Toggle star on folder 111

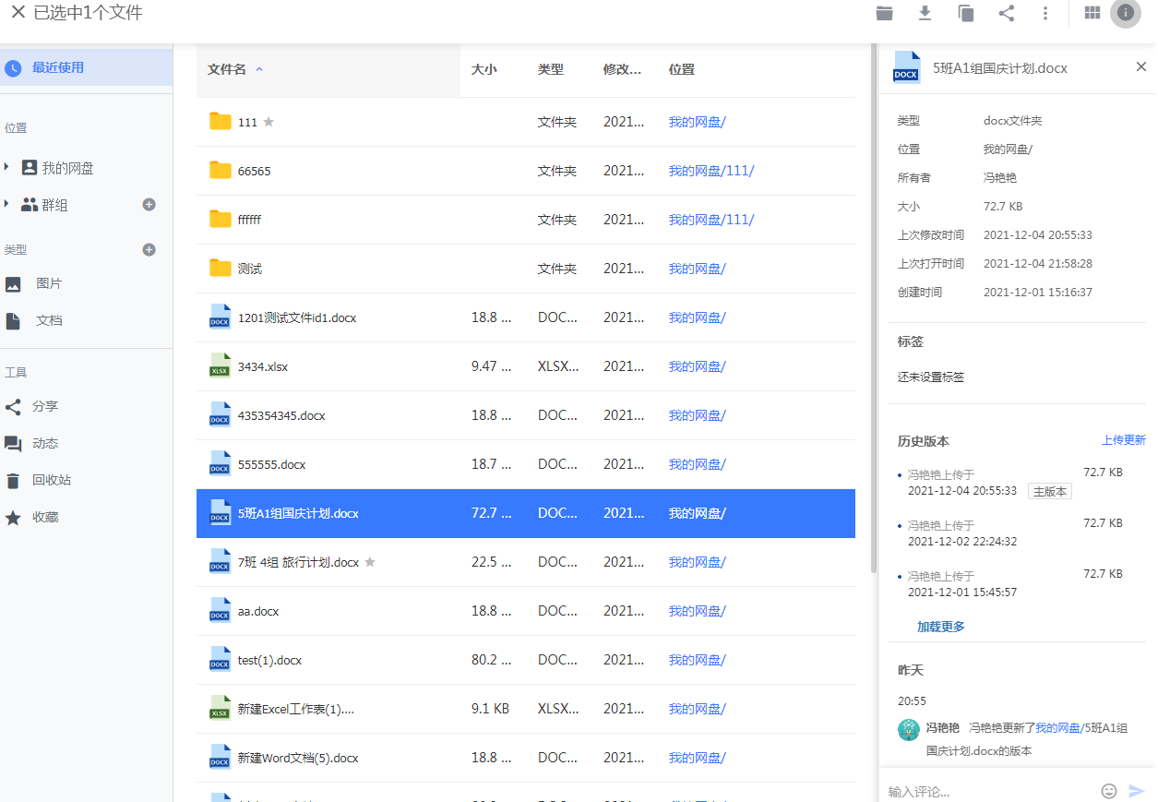(x=269, y=122)
